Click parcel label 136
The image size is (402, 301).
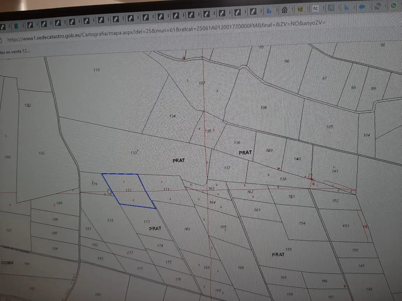coord(237,143)
